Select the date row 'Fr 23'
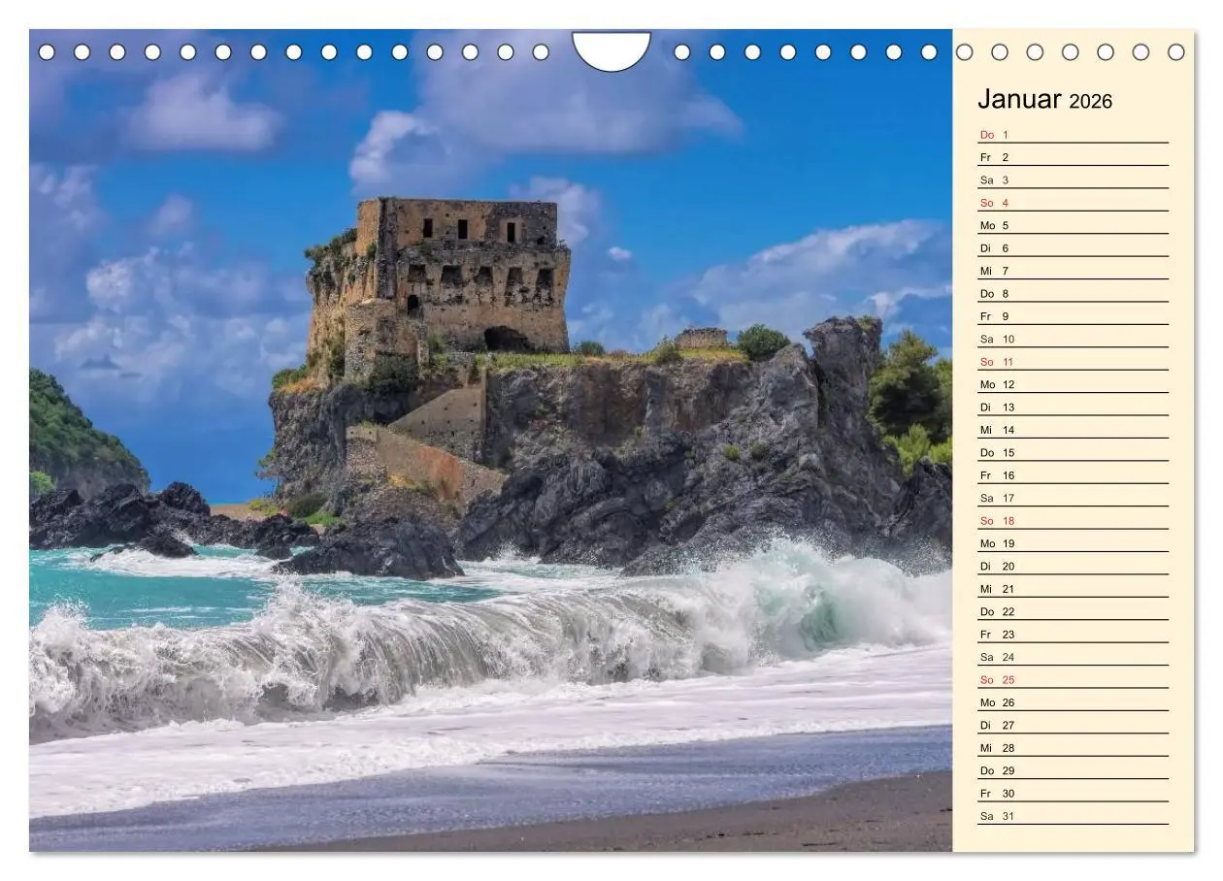1223x881 pixels. point(1073,634)
